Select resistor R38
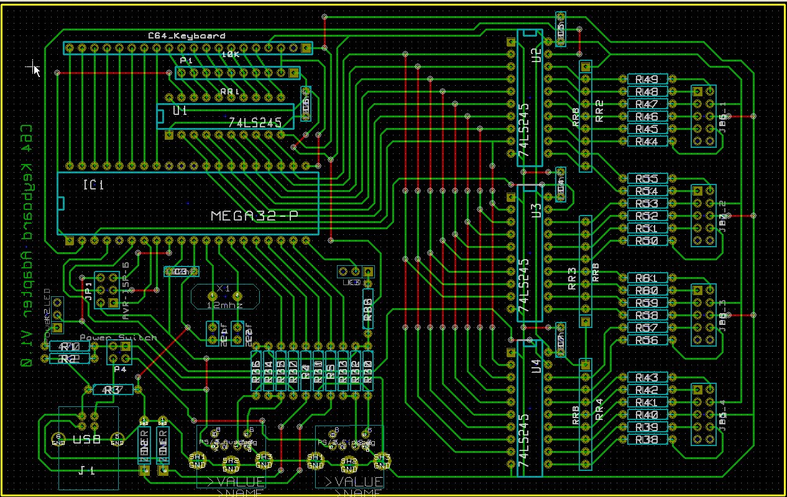 [x=646, y=440]
